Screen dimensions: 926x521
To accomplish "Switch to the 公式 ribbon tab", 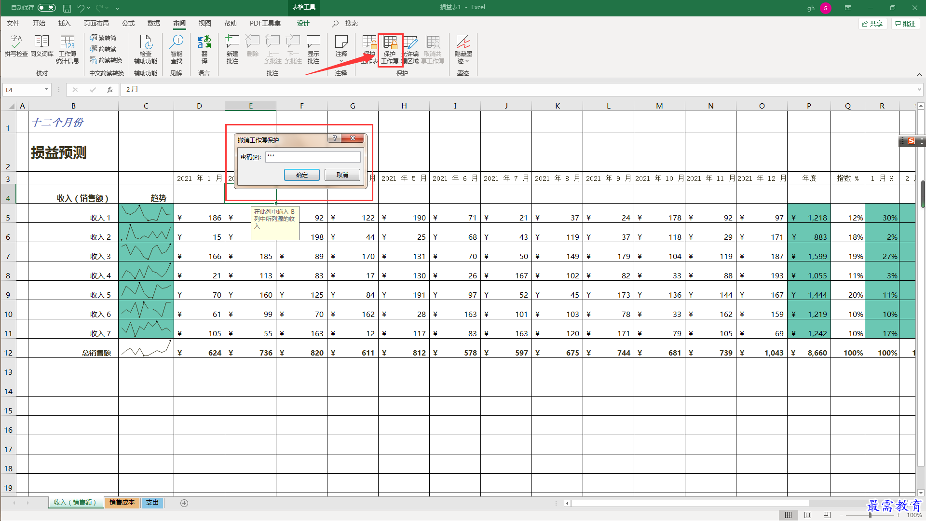I will point(128,23).
